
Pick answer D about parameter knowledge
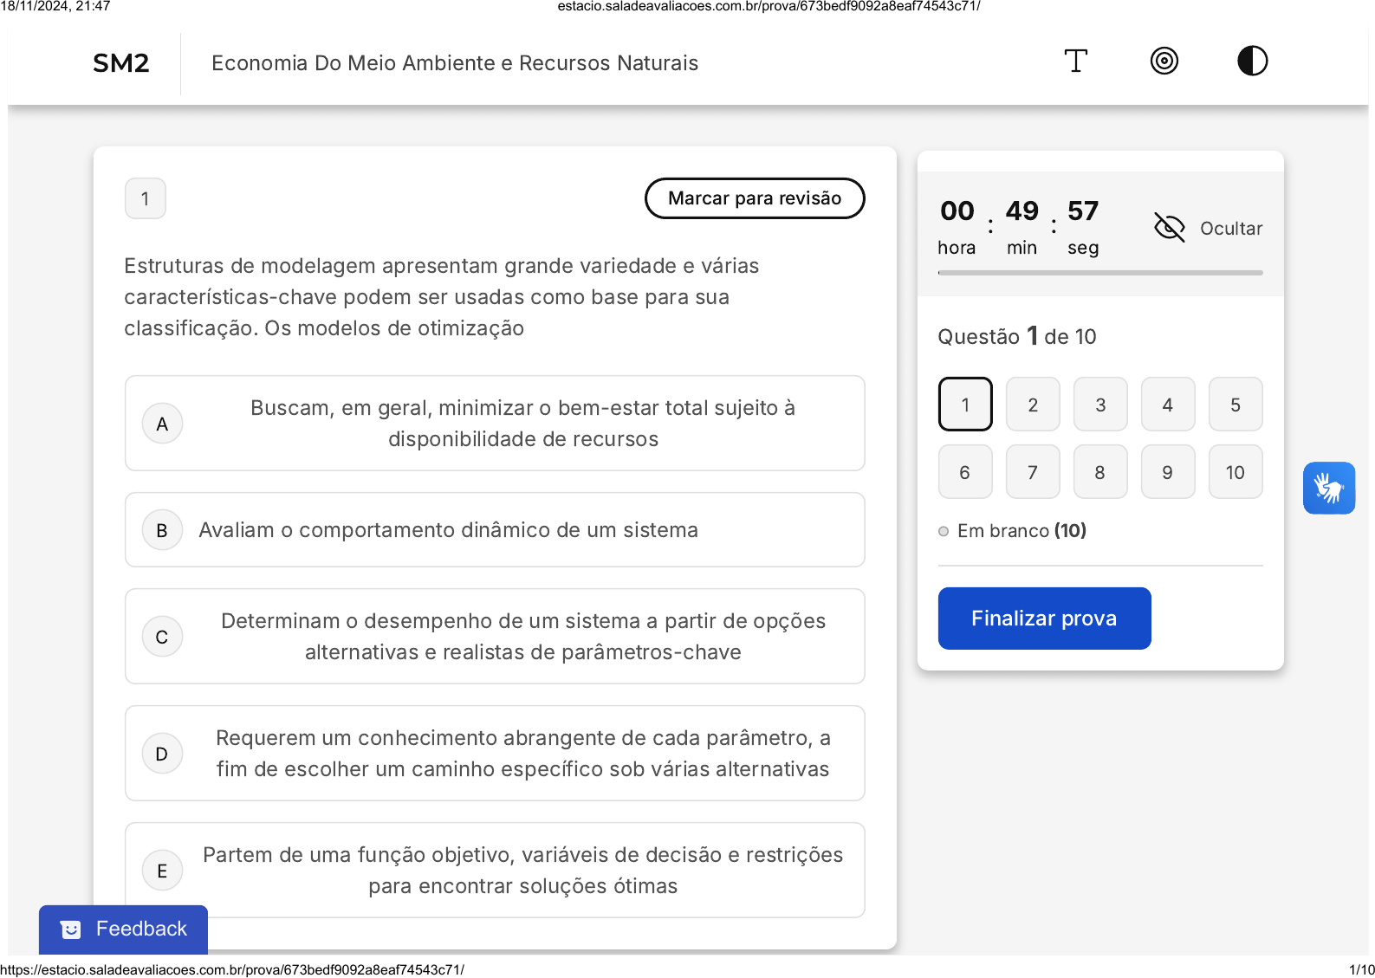click(x=522, y=754)
